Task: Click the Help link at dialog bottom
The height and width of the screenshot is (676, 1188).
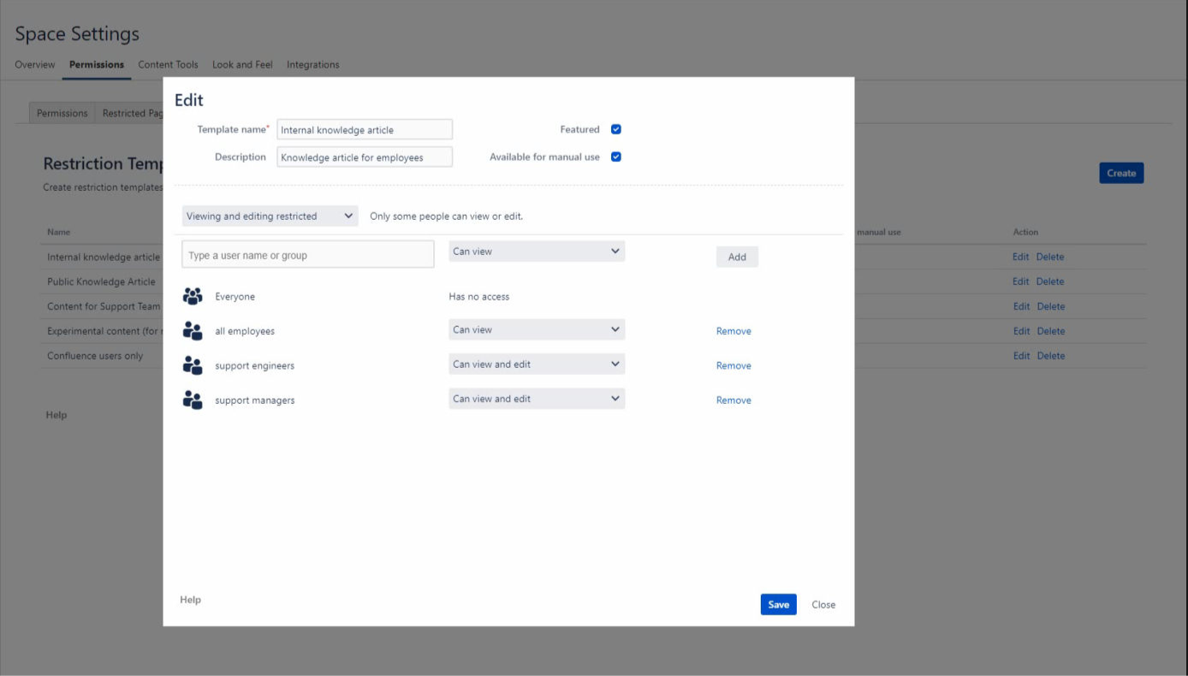Action: [190, 599]
